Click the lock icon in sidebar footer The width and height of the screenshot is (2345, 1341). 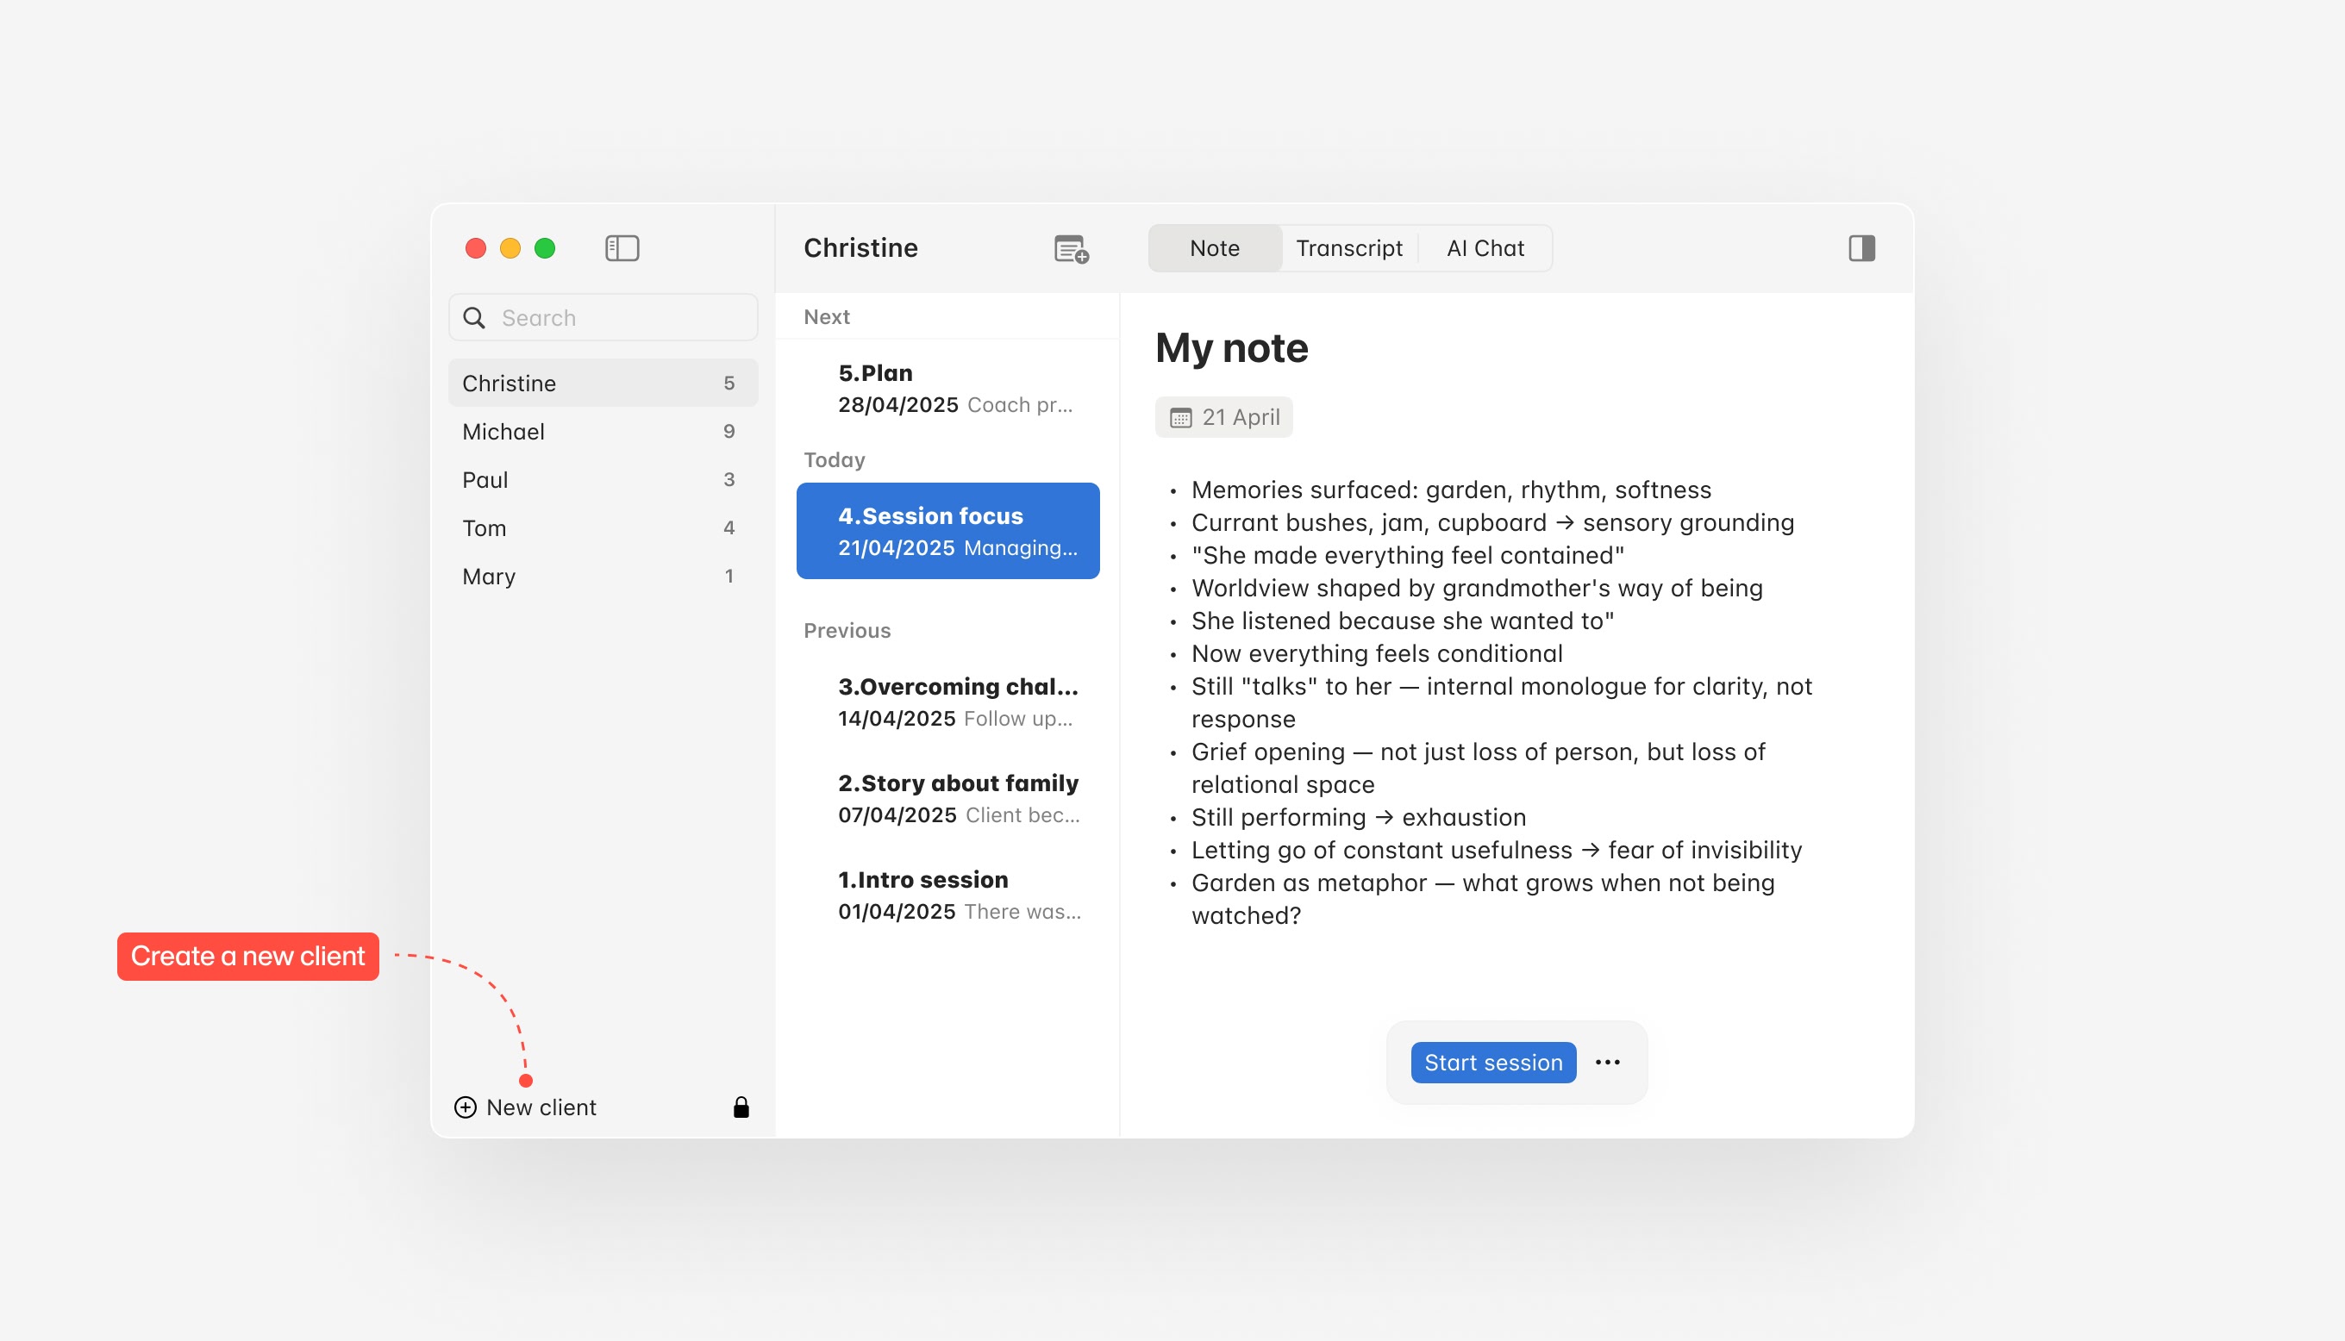tap(741, 1107)
